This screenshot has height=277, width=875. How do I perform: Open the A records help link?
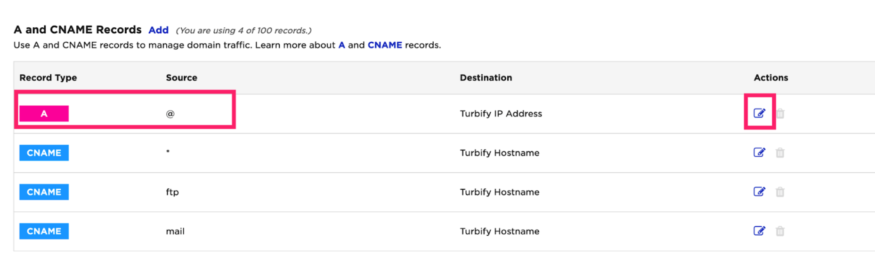(342, 45)
